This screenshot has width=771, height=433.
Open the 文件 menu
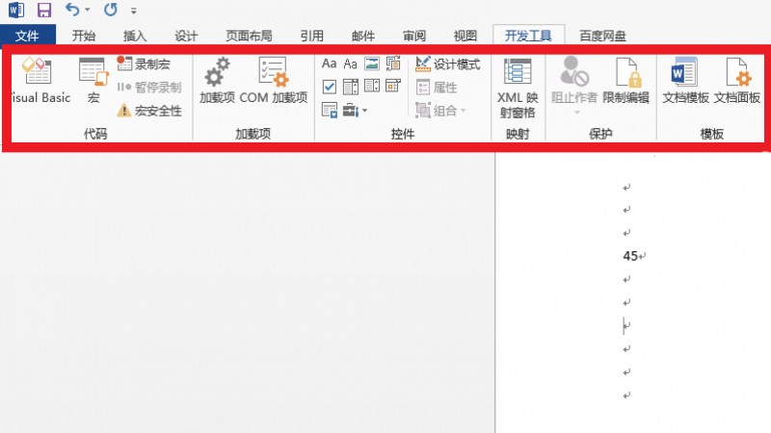29,37
